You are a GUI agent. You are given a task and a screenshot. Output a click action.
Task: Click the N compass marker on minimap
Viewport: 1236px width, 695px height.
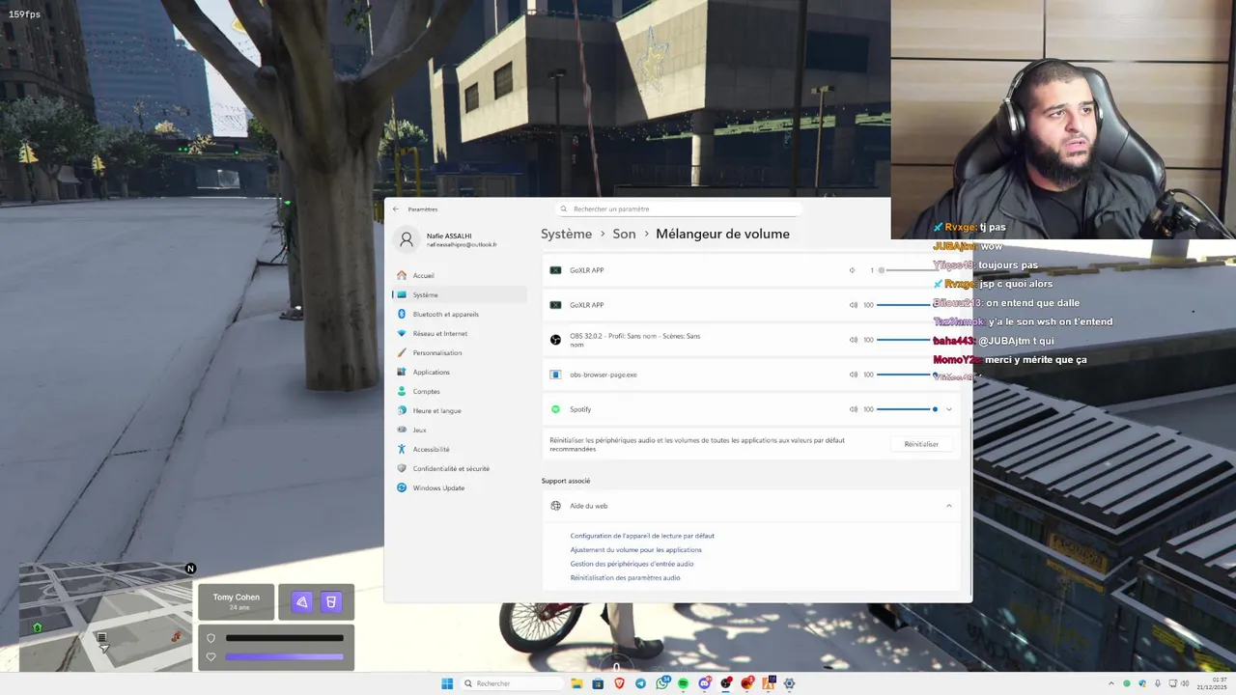pos(190,569)
